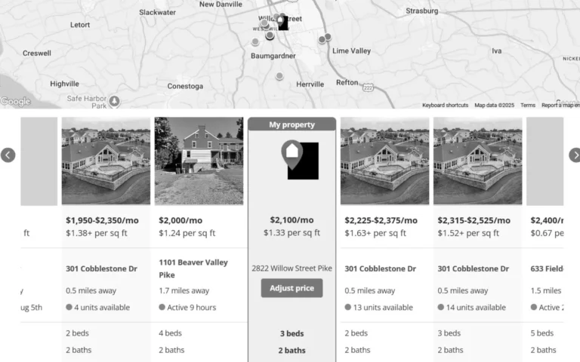Select the Map data ©2025 notice
The width and height of the screenshot is (580, 362).
point(494,106)
